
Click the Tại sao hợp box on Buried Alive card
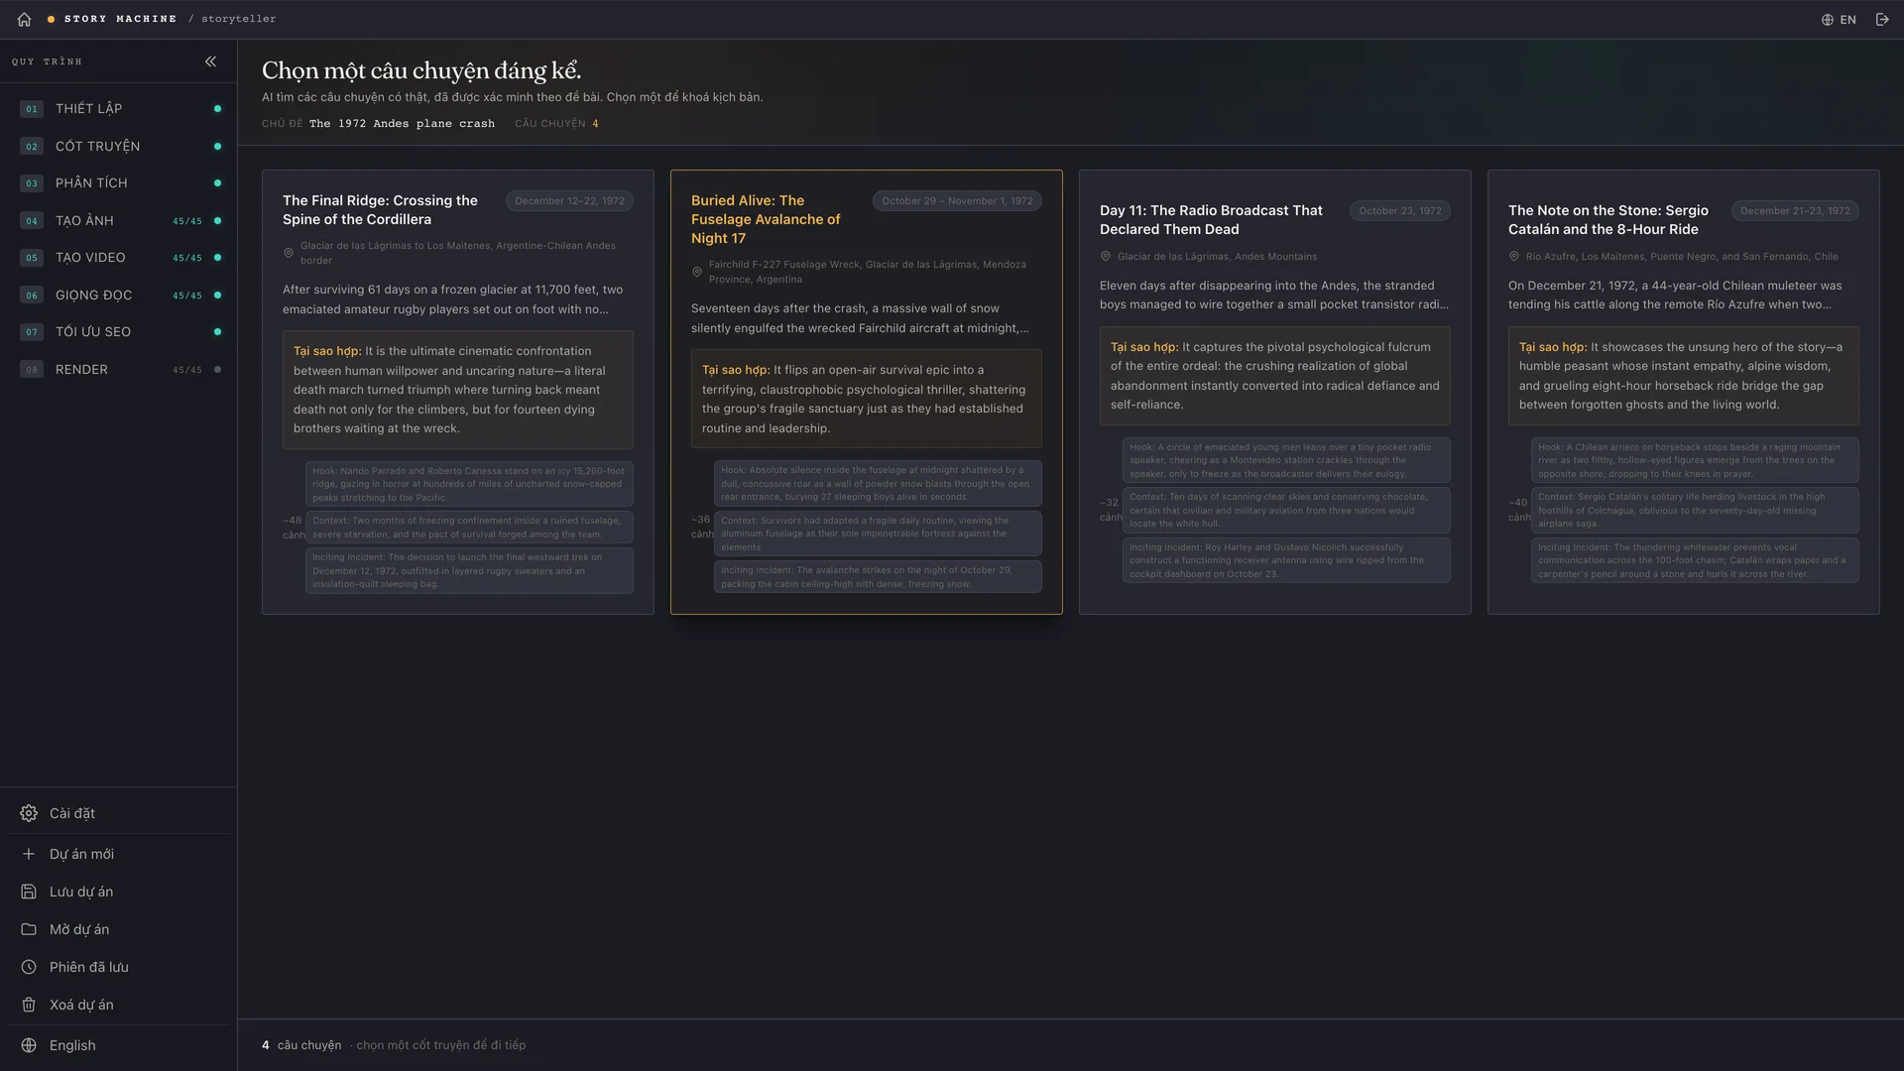tap(867, 399)
